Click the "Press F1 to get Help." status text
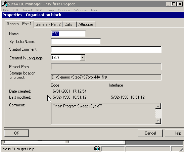 [18, 149]
